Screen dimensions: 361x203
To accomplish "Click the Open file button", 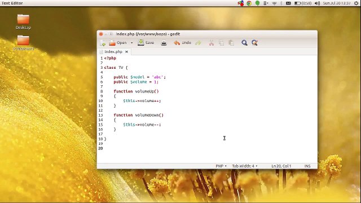I will coord(118,43).
